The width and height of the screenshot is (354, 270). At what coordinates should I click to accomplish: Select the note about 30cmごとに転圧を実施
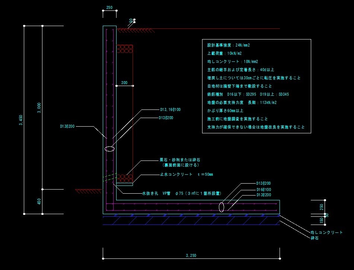254,78
